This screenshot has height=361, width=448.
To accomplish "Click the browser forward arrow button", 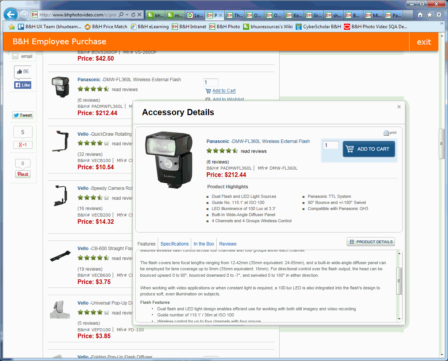I will pyautogui.click(x=24, y=14).
